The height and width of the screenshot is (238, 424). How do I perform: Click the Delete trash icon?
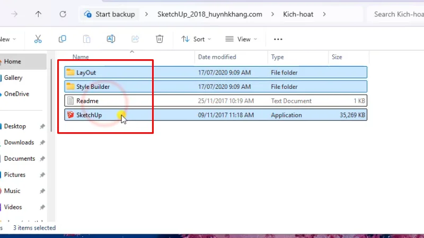click(160, 39)
